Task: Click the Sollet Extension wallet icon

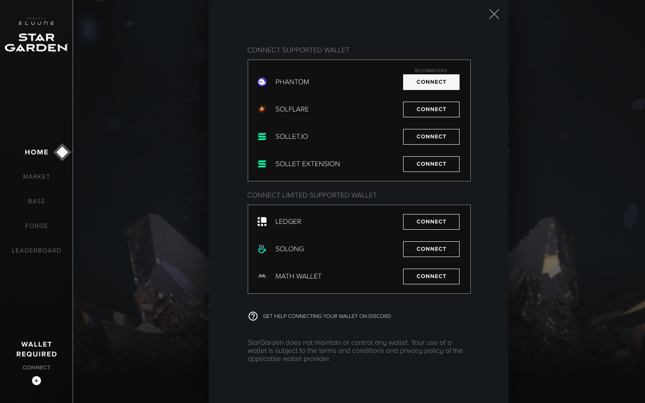Action: (262, 164)
